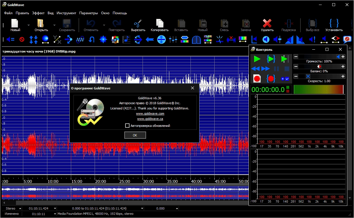Open dropdown arrow next to Новый
Viewport: 354px width, 218px height.
pyautogui.click(x=28, y=25)
